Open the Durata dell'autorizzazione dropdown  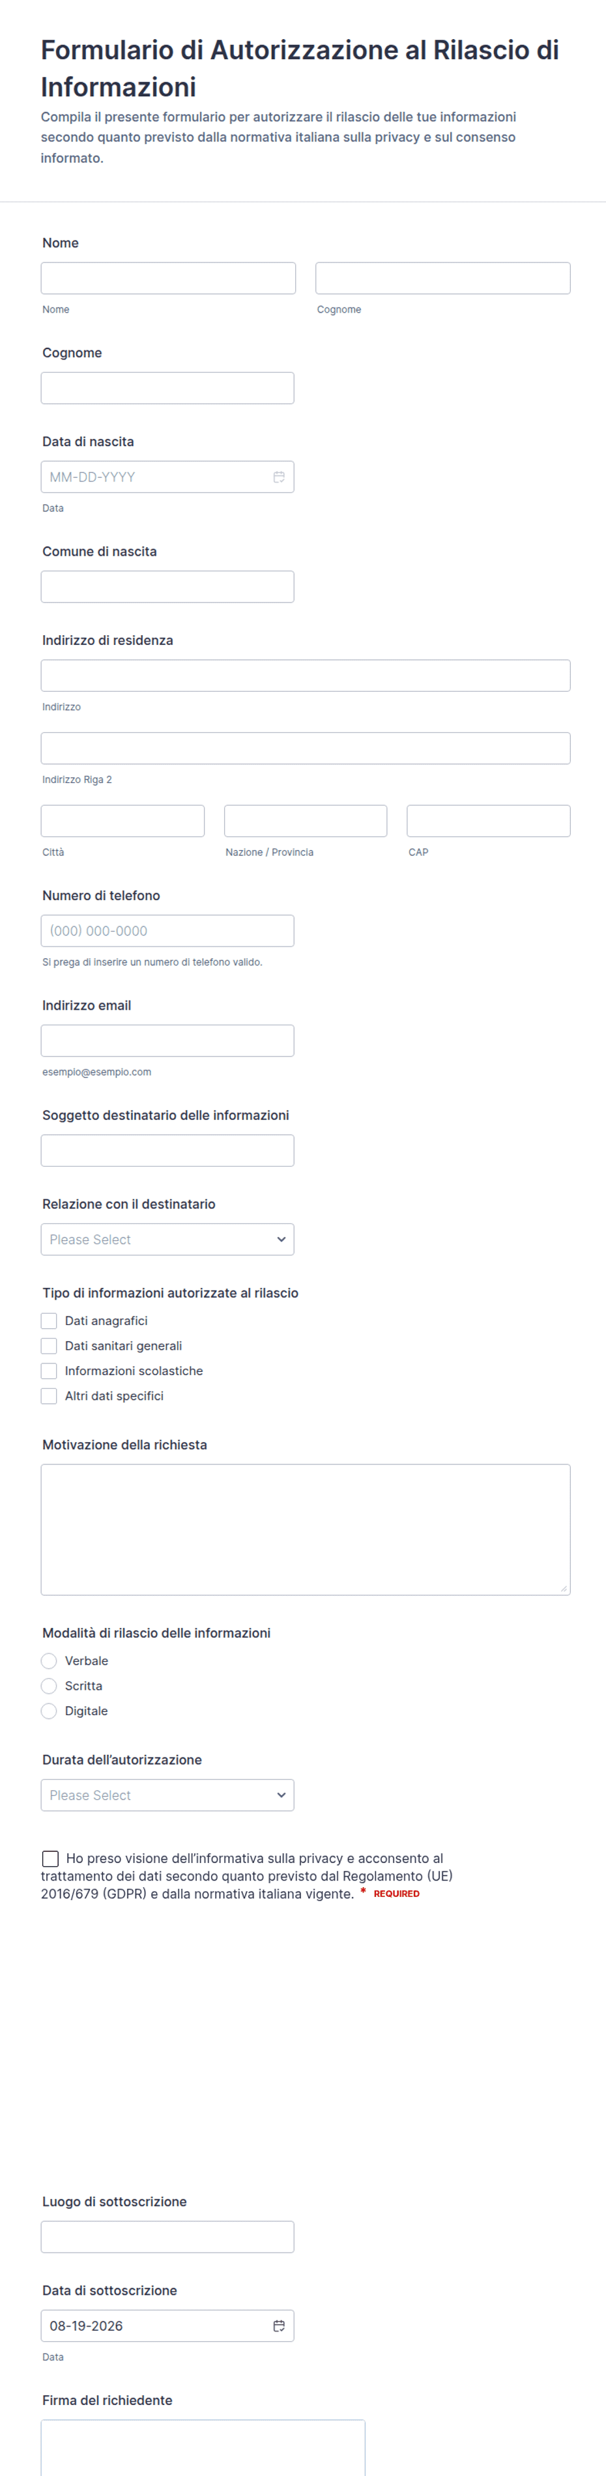tap(167, 1795)
